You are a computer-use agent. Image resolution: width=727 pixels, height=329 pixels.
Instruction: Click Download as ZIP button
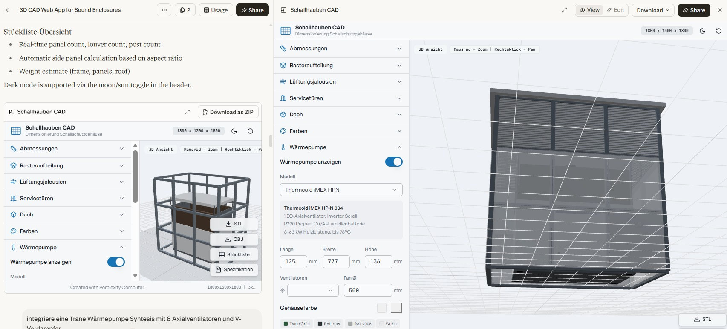point(228,112)
